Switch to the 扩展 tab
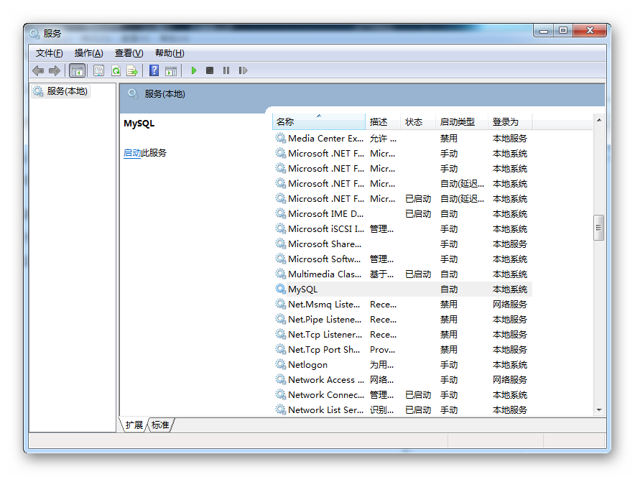Viewport: 635px width, 477px height. click(x=134, y=425)
